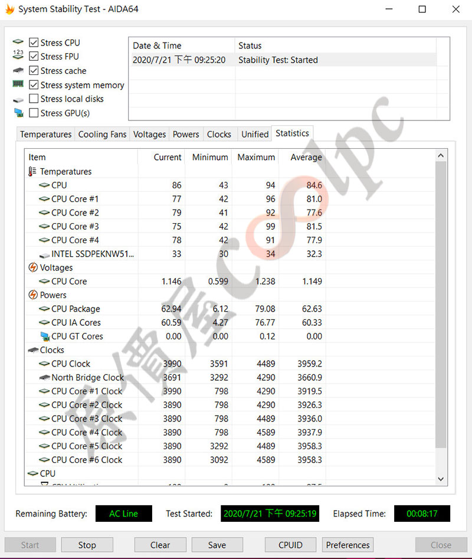This screenshot has width=472, height=559.
Task: Click the icon beside CPU Package row
Action: (x=44, y=308)
